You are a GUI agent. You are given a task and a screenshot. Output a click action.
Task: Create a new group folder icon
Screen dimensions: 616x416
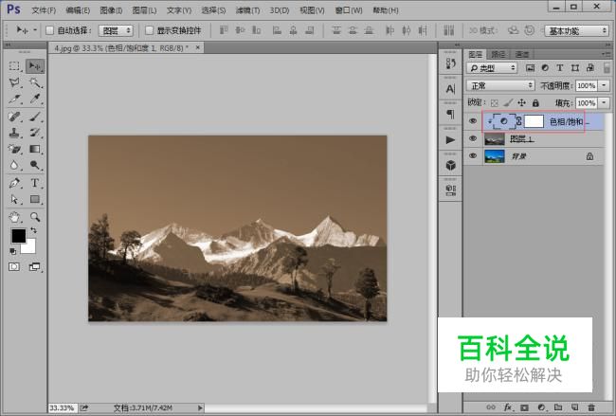(x=558, y=407)
